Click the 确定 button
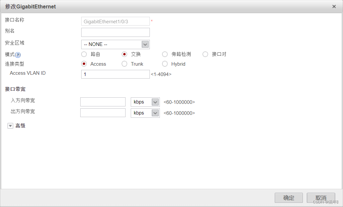The image size is (343, 207). [289, 198]
